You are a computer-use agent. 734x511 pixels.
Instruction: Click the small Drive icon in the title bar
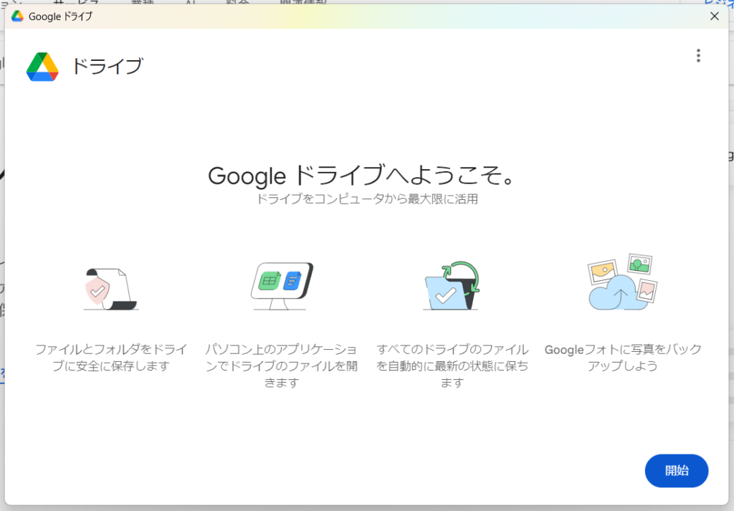coord(17,16)
